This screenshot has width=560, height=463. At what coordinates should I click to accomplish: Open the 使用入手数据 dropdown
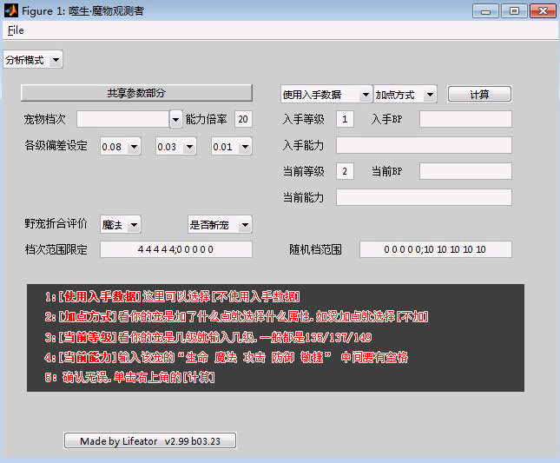tap(326, 94)
